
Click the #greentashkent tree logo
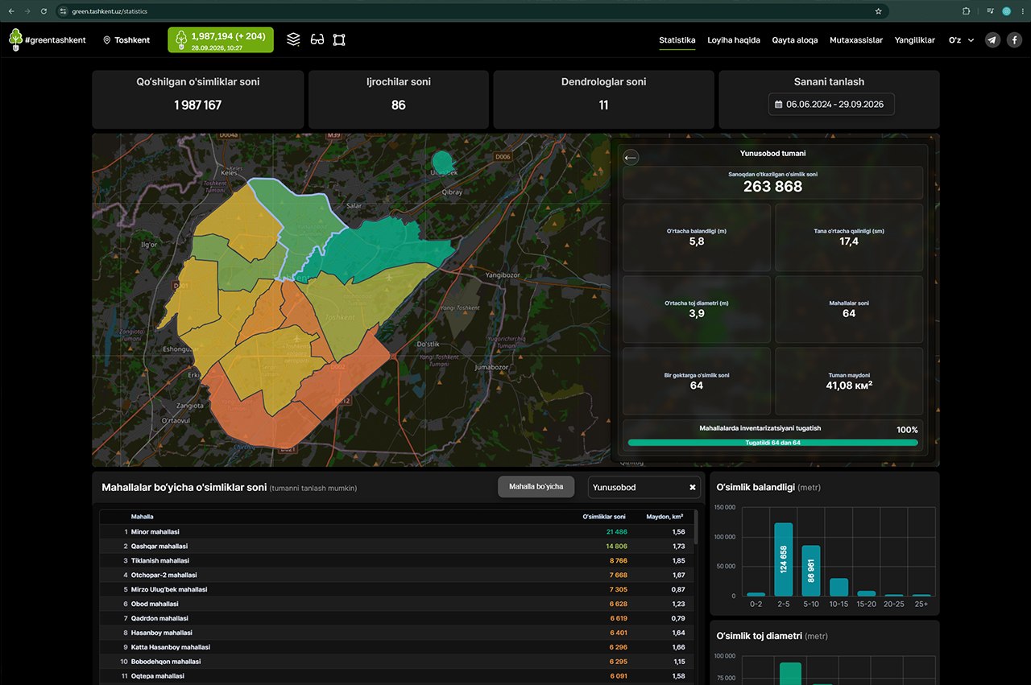[15, 39]
